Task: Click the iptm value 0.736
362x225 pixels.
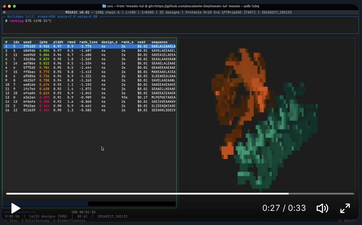Action: 44,76
